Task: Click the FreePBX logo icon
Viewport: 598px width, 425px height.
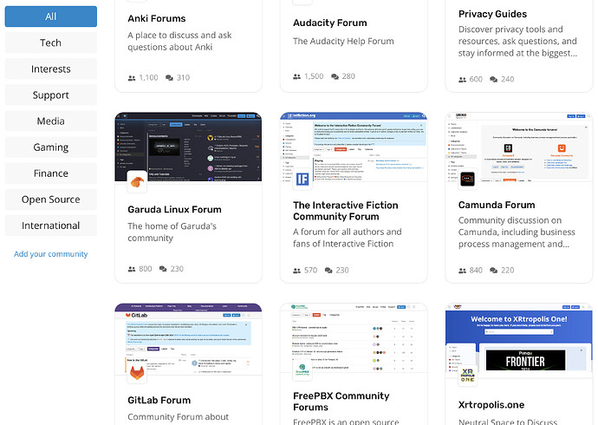Action: point(302,370)
